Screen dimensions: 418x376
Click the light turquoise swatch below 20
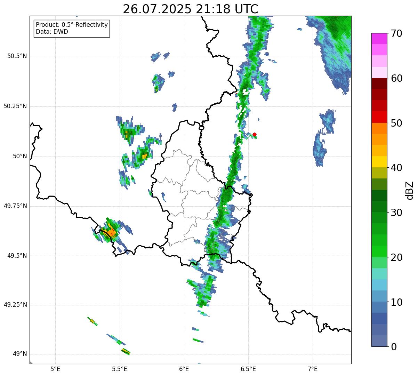coord(379,273)
